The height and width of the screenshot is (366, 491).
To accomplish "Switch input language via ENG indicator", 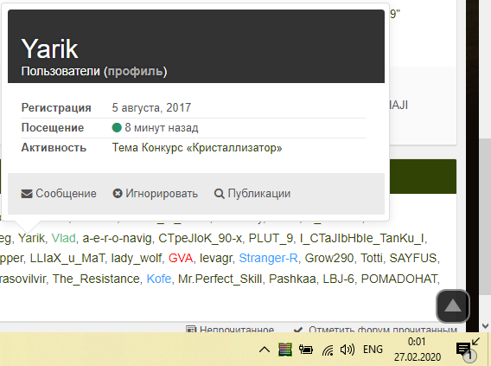I will pos(373,349).
